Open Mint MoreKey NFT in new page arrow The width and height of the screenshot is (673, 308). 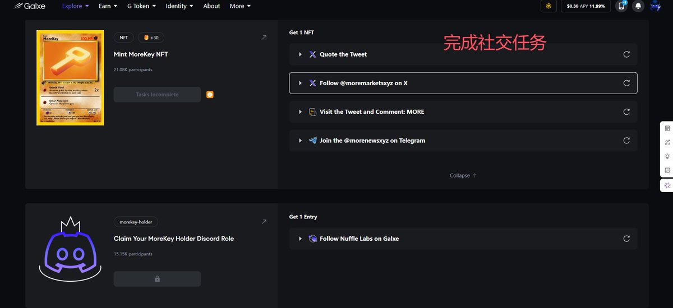click(x=264, y=38)
